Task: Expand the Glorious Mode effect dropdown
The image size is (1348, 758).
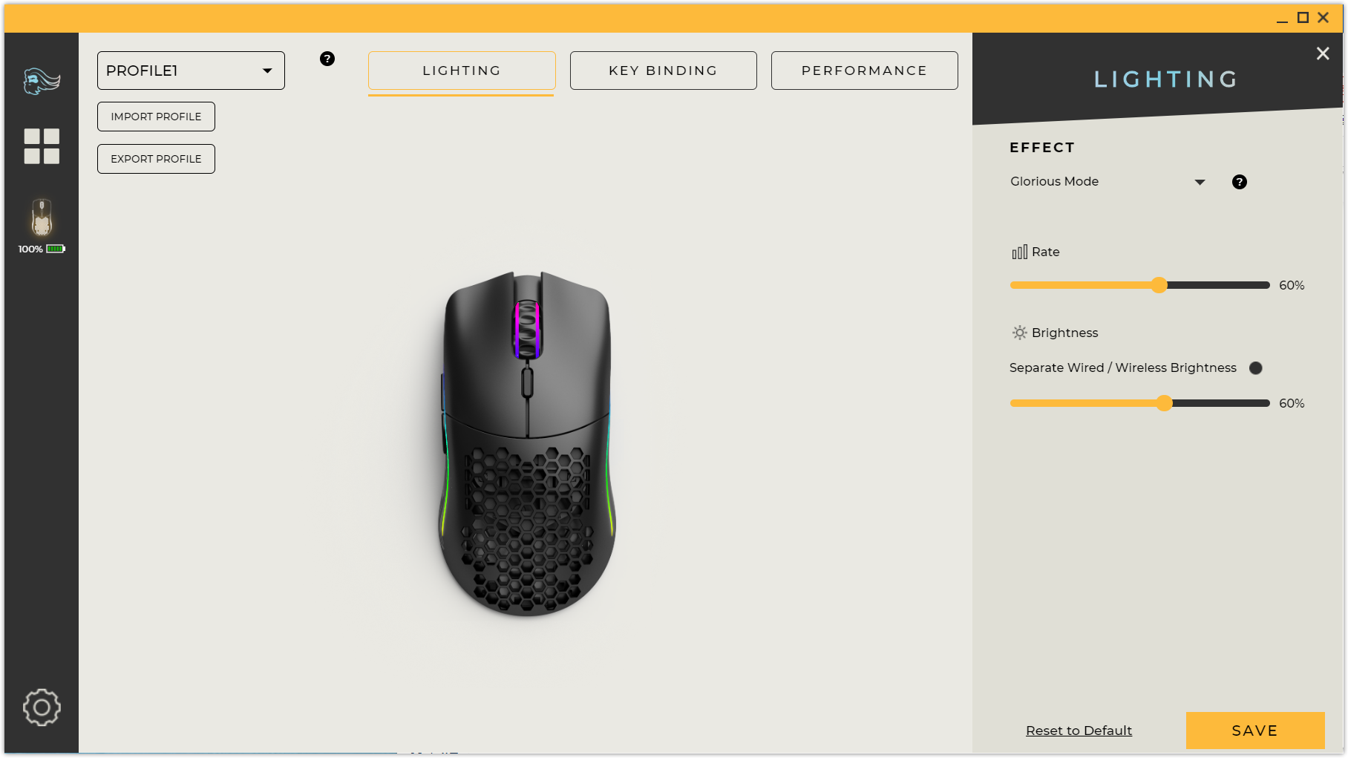Action: pyautogui.click(x=1107, y=182)
